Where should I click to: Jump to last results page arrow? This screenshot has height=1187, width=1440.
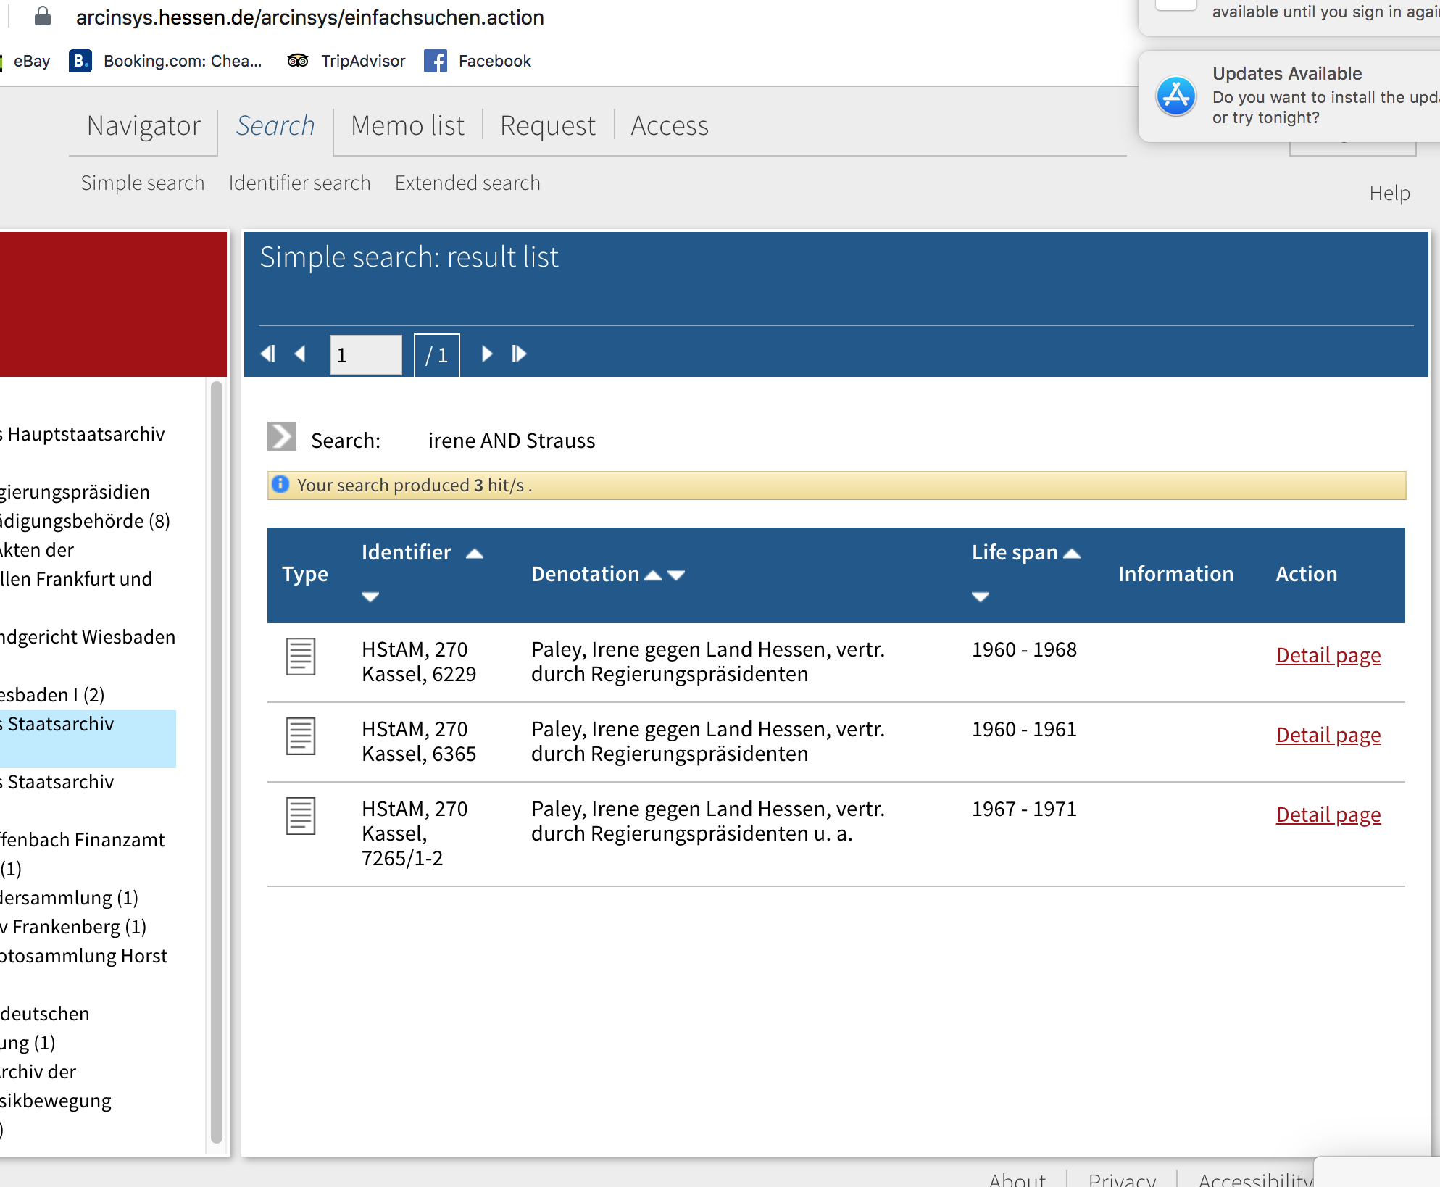[x=519, y=354]
